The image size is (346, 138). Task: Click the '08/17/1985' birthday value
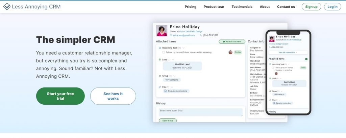256,96
